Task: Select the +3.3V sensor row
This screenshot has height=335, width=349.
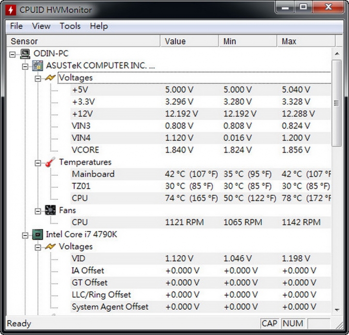Action: click(200, 102)
